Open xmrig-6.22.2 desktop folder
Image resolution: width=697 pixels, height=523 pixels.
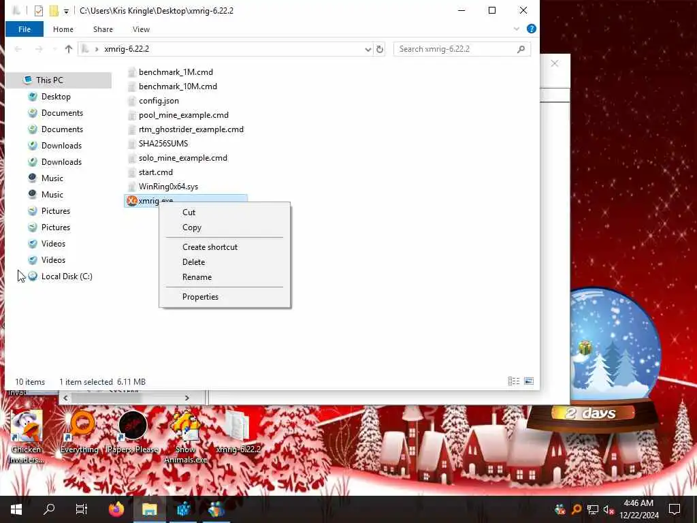[238, 432]
